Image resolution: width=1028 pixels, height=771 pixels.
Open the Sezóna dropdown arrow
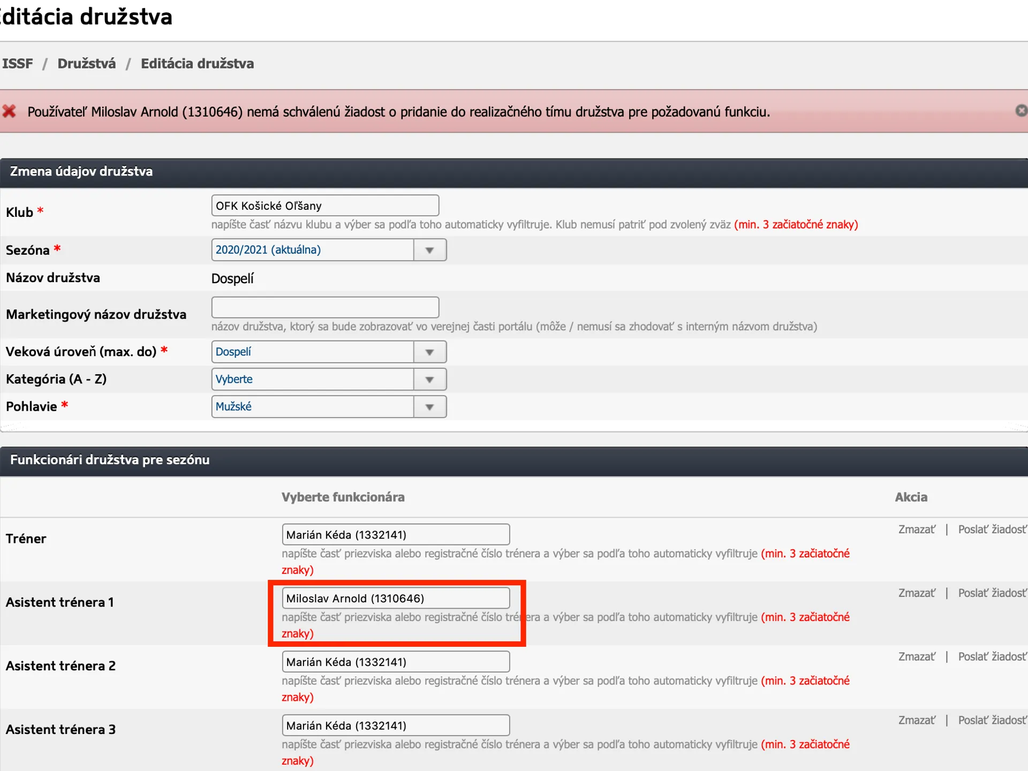pos(429,250)
